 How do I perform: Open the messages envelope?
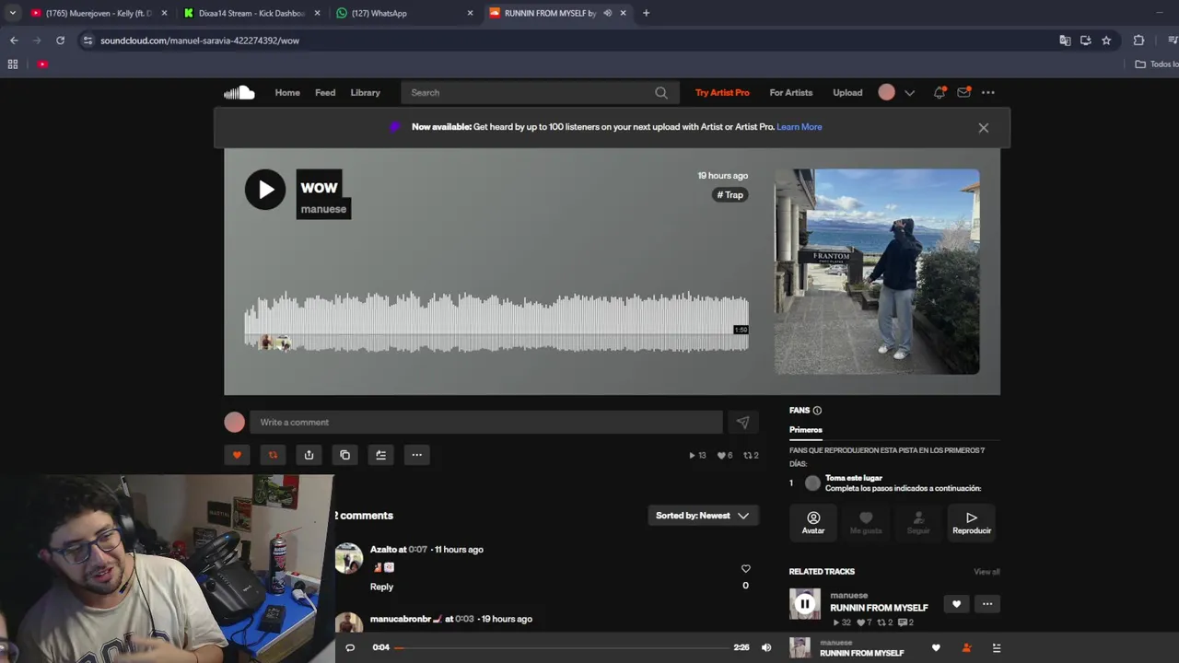coord(963,92)
